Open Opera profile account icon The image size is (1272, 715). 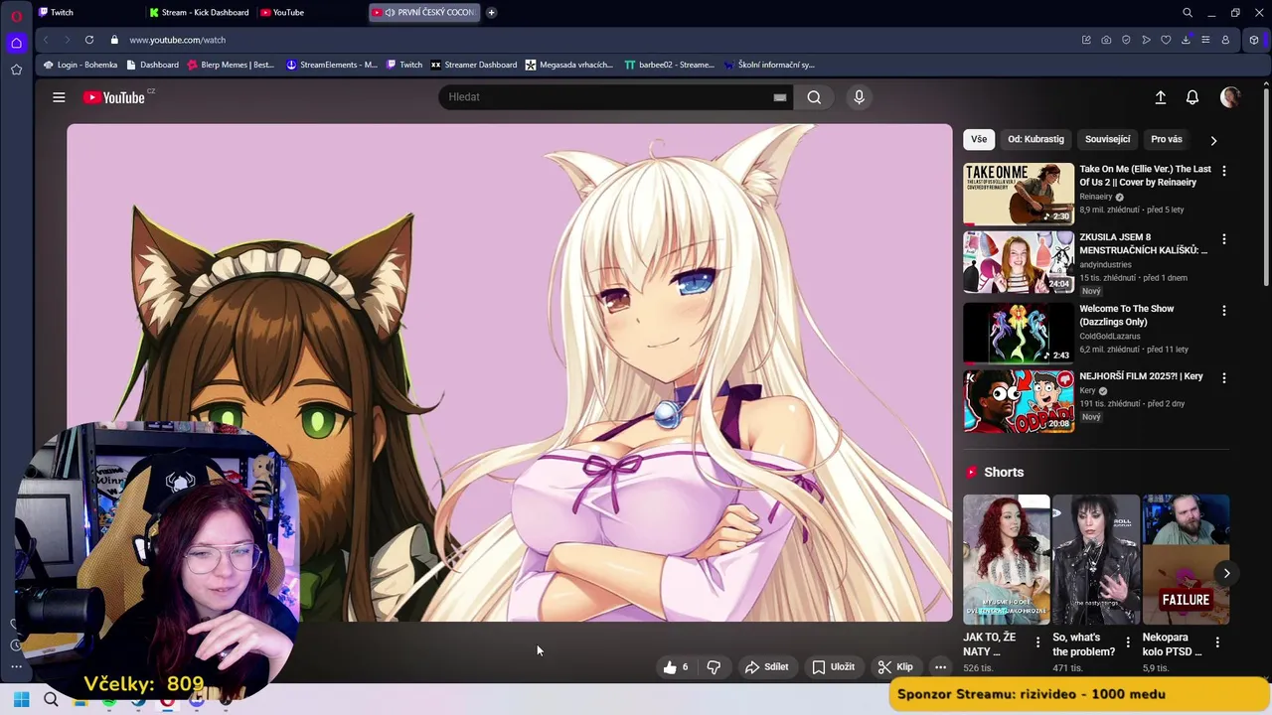tap(1225, 40)
